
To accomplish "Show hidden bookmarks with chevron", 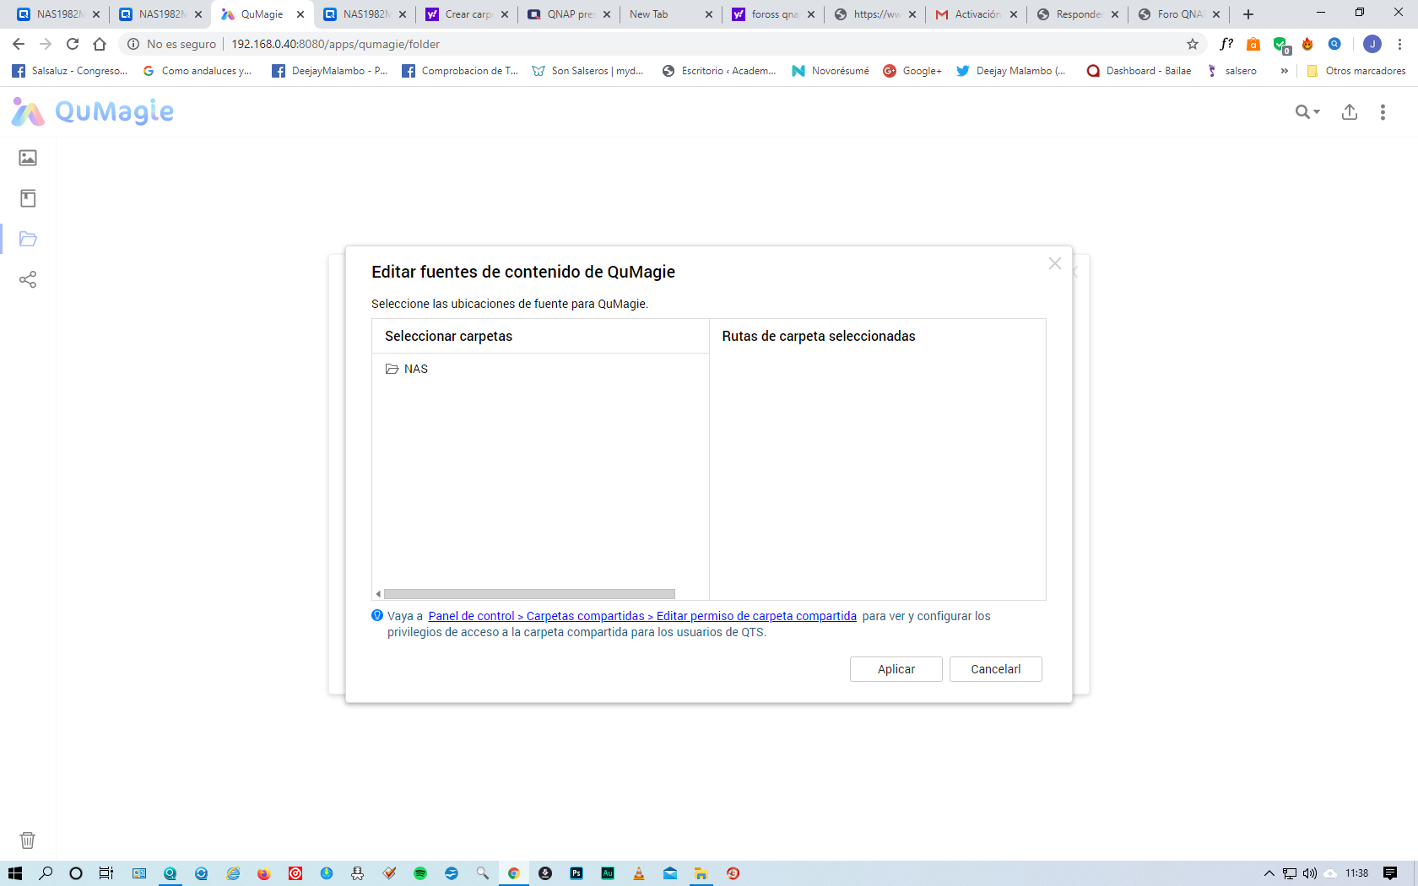I will coord(1284,71).
